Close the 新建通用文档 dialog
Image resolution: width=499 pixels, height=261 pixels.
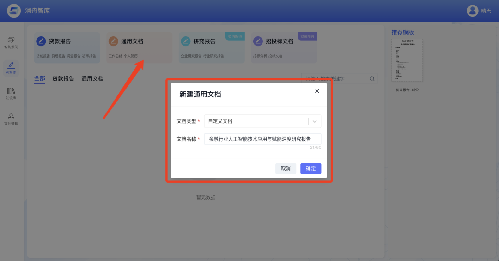point(317,91)
